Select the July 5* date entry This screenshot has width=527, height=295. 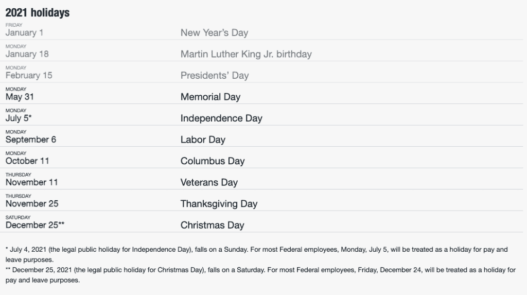point(19,118)
